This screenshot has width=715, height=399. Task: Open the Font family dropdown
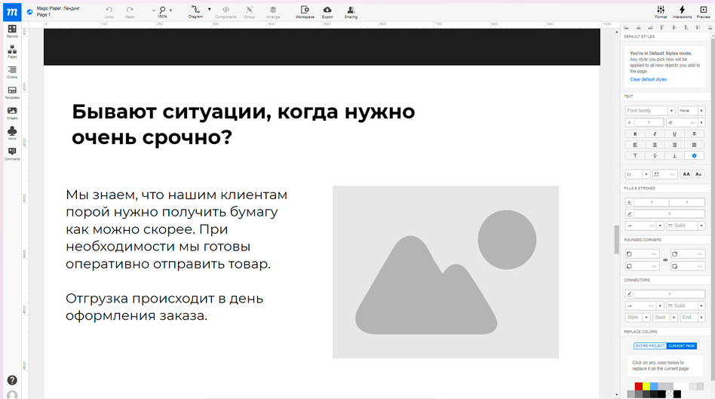pyautogui.click(x=650, y=111)
